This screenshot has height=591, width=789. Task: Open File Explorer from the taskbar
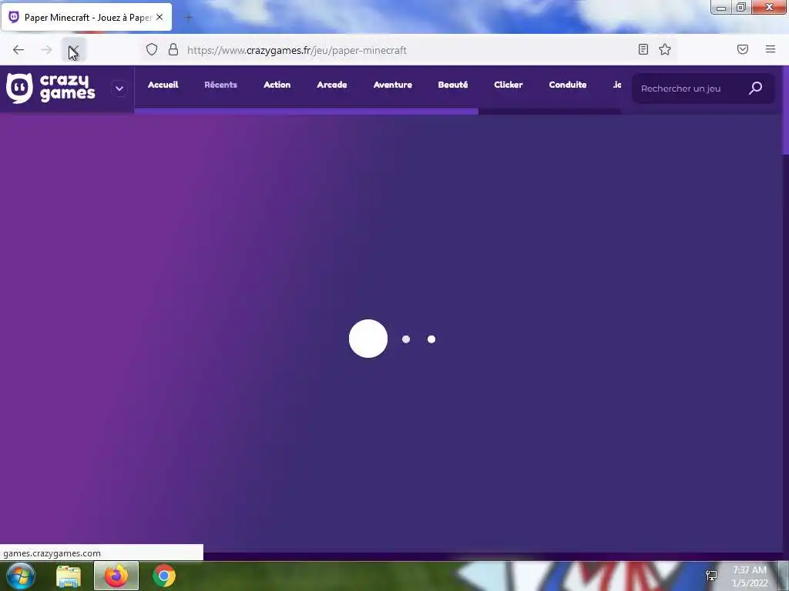pos(69,576)
